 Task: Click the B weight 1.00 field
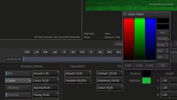[169, 95]
